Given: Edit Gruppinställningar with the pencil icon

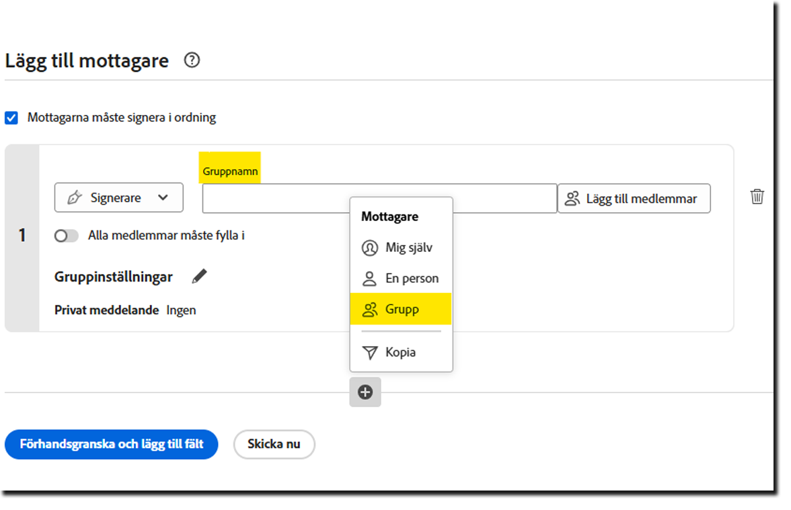Looking at the screenshot, I should (199, 276).
